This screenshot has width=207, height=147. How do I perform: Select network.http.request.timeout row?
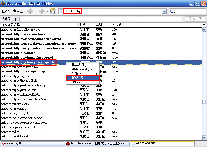pos(101,90)
